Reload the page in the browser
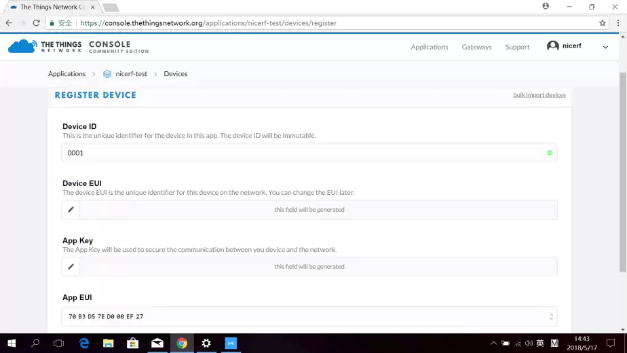This screenshot has height=353, width=627. tap(36, 23)
